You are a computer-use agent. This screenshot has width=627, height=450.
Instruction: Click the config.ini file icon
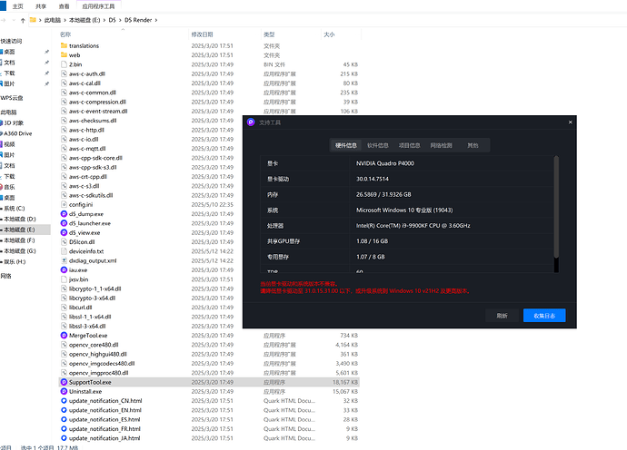tap(64, 204)
